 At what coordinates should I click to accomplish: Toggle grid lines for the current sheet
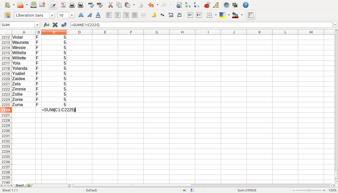pyautogui.click(x=251, y=15)
